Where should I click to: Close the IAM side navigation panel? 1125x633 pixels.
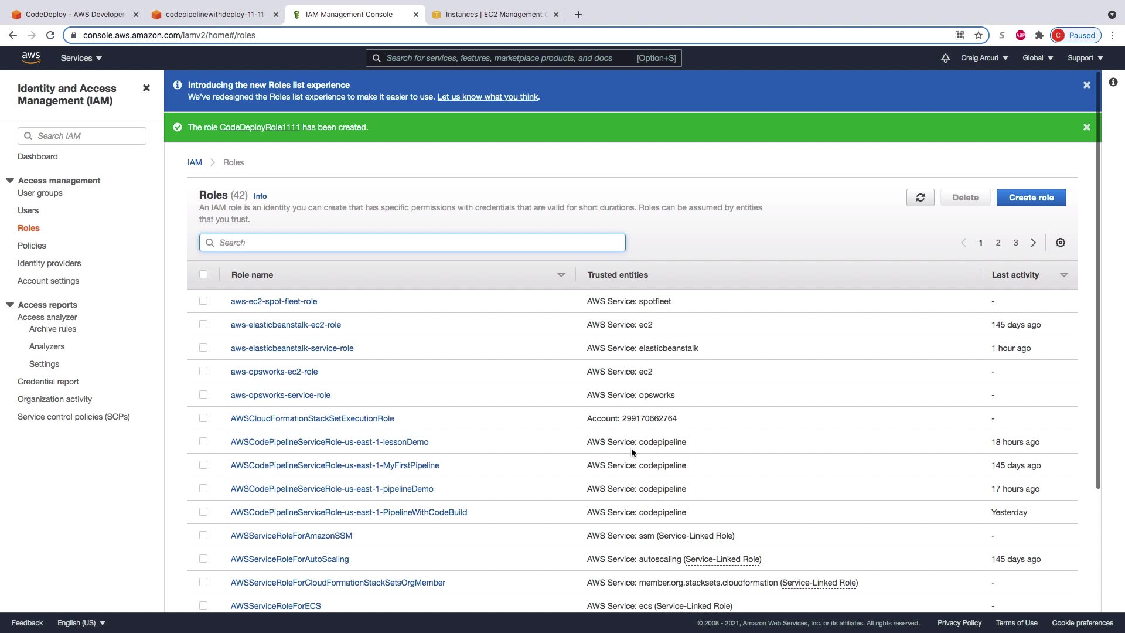(146, 88)
